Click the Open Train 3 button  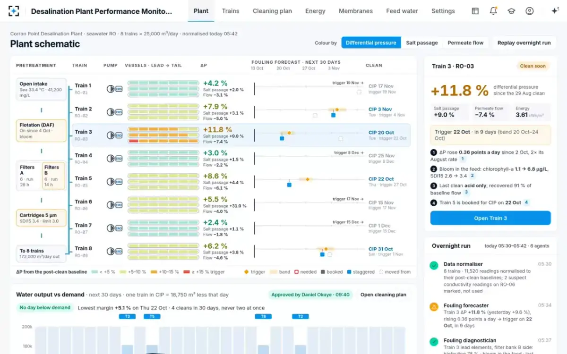(490, 218)
